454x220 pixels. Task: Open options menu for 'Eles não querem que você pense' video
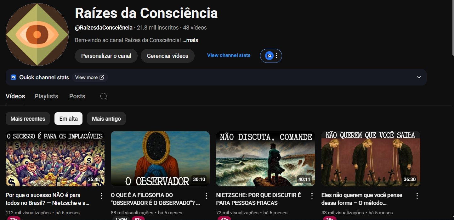[x=417, y=196]
